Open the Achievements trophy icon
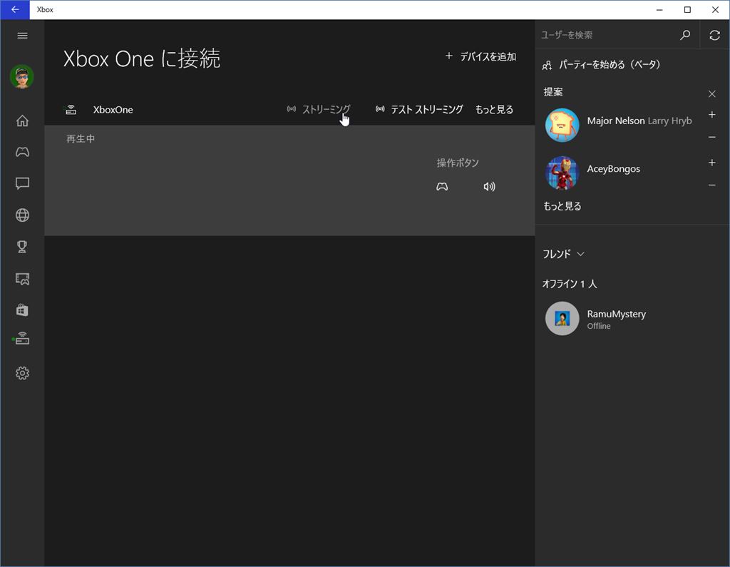Screen dimensions: 730x567 [x=22, y=247]
